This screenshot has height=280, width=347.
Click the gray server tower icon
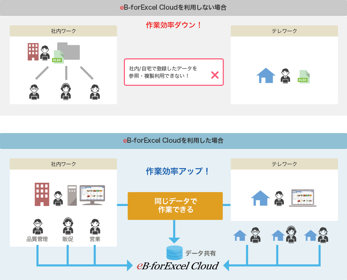point(72,195)
